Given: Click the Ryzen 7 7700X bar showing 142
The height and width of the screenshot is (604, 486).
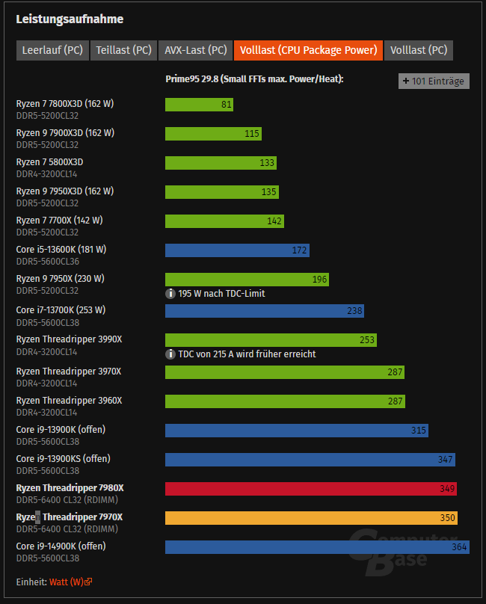Looking at the screenshot, I should point(225,221).
